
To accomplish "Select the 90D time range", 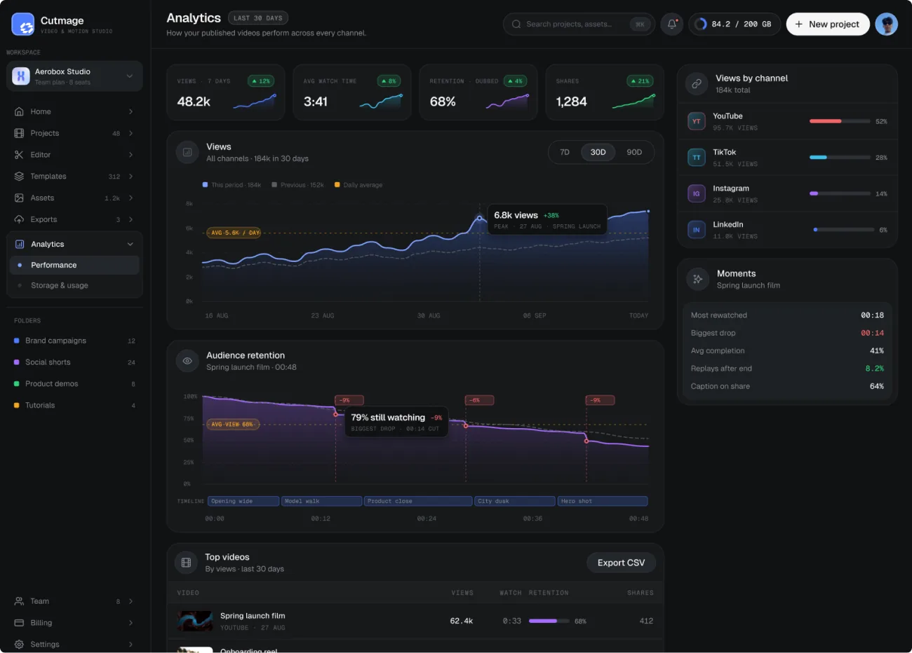I will (x=634, y=153).
